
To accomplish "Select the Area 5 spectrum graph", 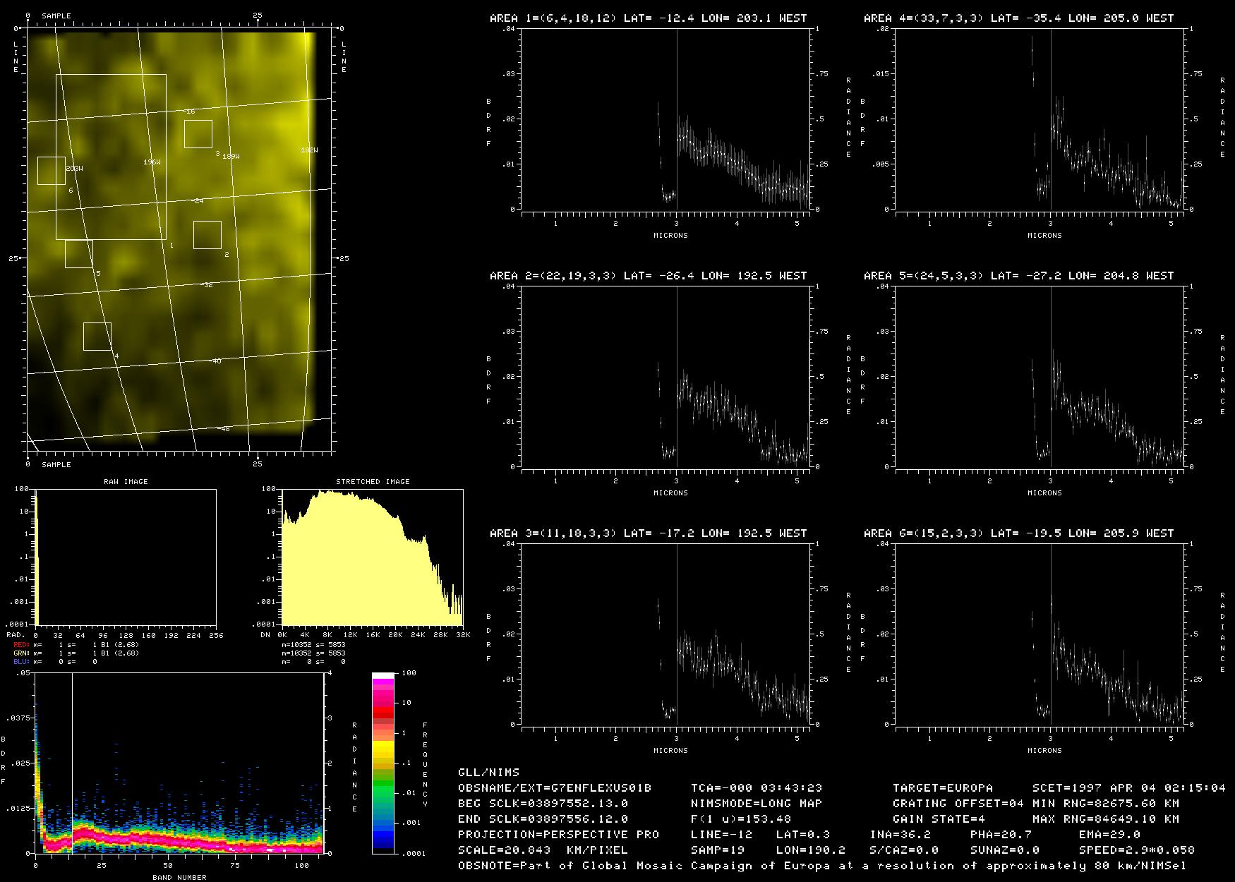I will [x=1039, y=377].
